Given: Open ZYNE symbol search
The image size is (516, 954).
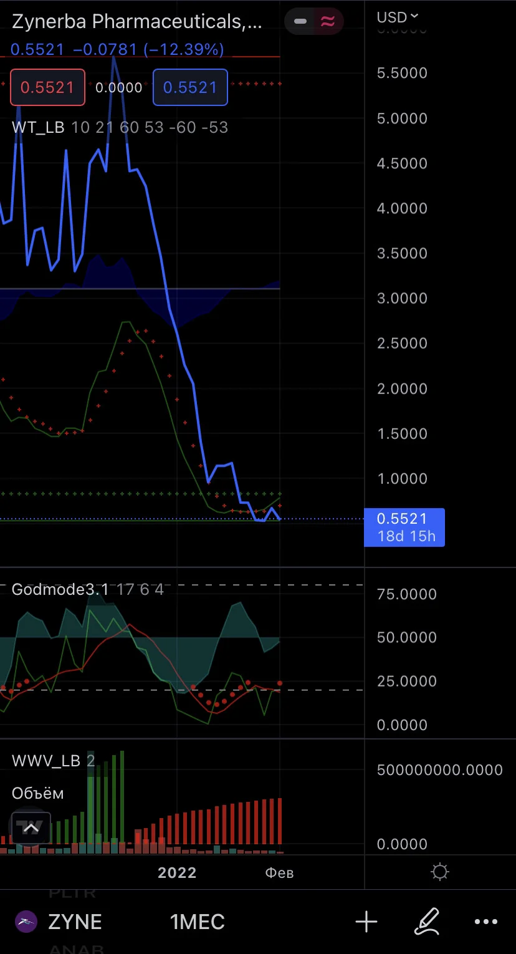Looking at the screenshot, I should click(75, 922).
